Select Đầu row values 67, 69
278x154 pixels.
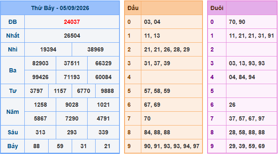[x=152, y=105]
